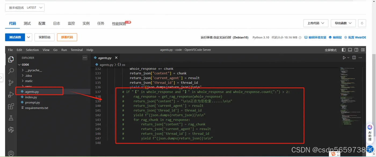Run the Python file with the play icon
Screen dimensions: 376x157
tap(344, 58)
